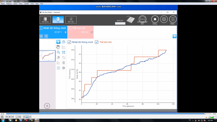Screen dimensions: 217x122
Task: Select the eraser tool
Action: pos(58,57)
